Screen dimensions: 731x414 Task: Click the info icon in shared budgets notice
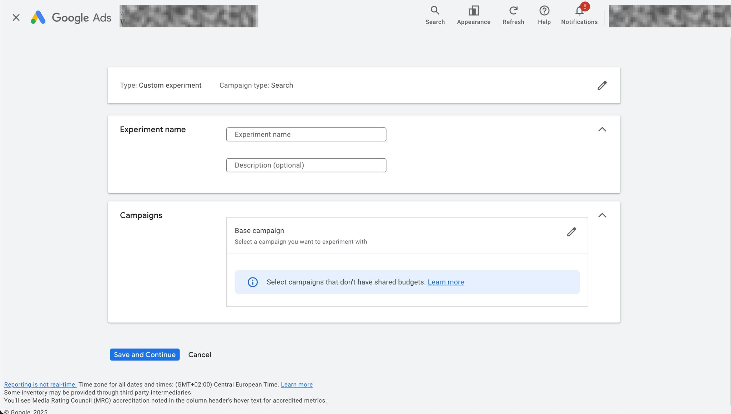pos(253,282)
